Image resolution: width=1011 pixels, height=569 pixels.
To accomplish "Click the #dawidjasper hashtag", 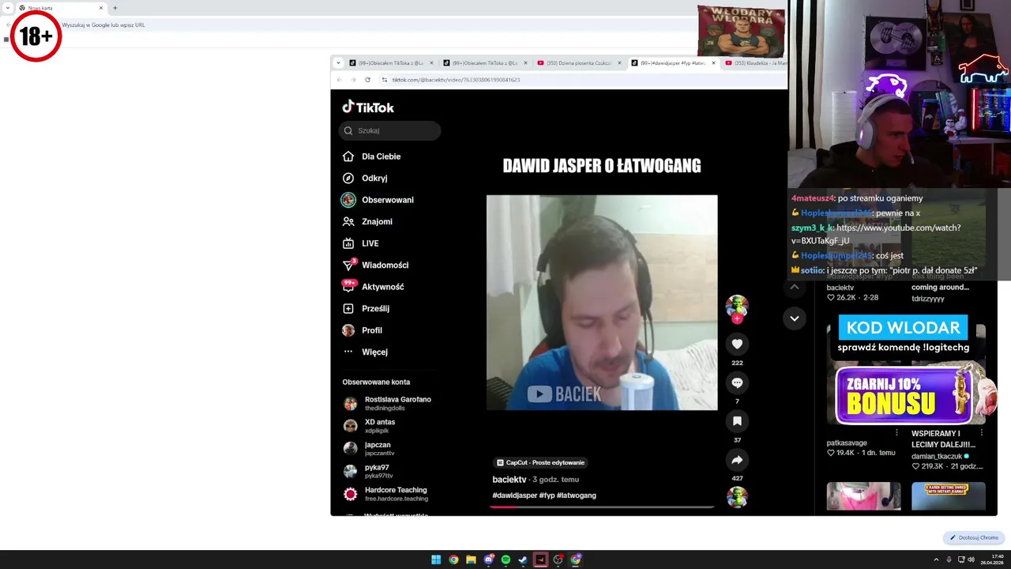I will (514, 496).
